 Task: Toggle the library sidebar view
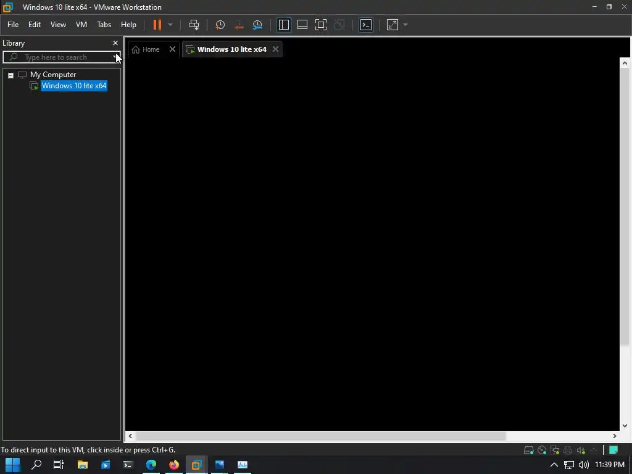point(284,25)
